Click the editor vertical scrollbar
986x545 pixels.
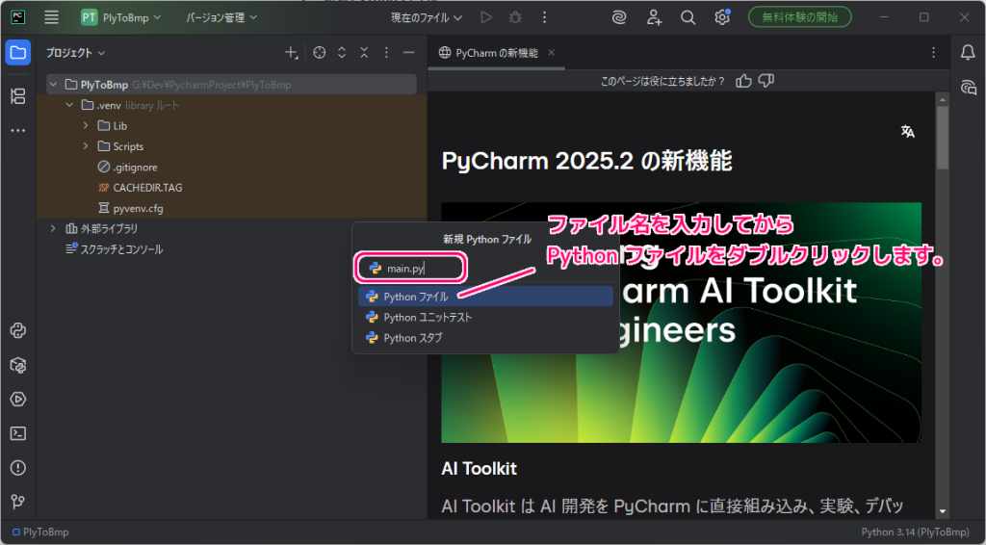pyautogui.click(x=942, y=139)
